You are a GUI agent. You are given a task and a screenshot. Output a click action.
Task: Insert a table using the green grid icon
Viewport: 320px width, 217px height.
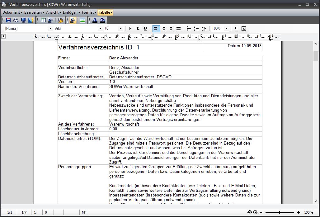[43, 20]
